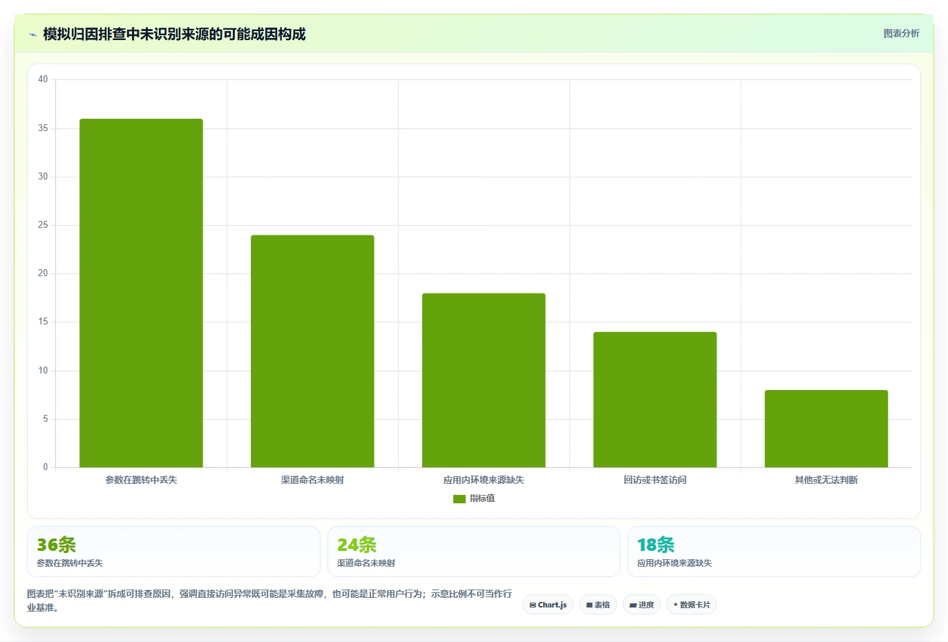Open the 36条 data card
This screenshot has width=948, height=642.
173,552
